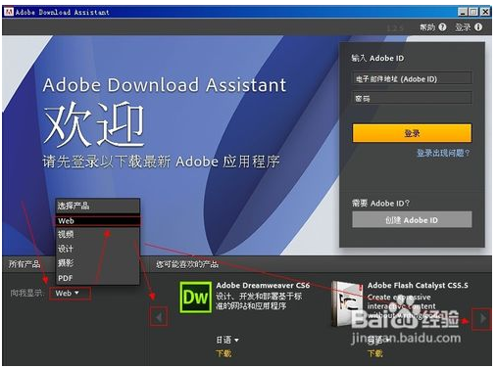Focus the 密码 password field
Image resolution: width=496 pixels, height=368 pixels.
[412, 98]
